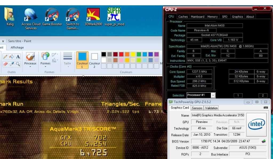The image size is (273, 159).
Task: Open the SPD tab in CPU-Z
Action: click(x=224, y=17)
